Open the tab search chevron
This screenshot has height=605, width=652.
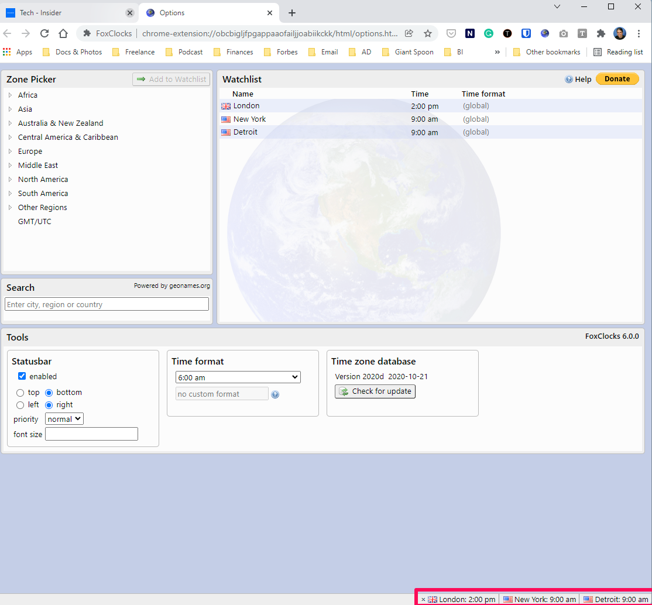point(557,6)
